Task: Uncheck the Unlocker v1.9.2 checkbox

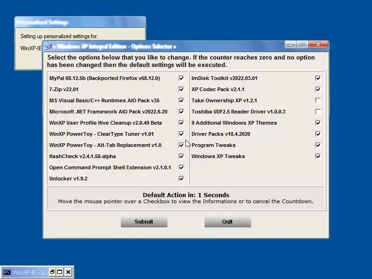Action: [x=181, y=179]
